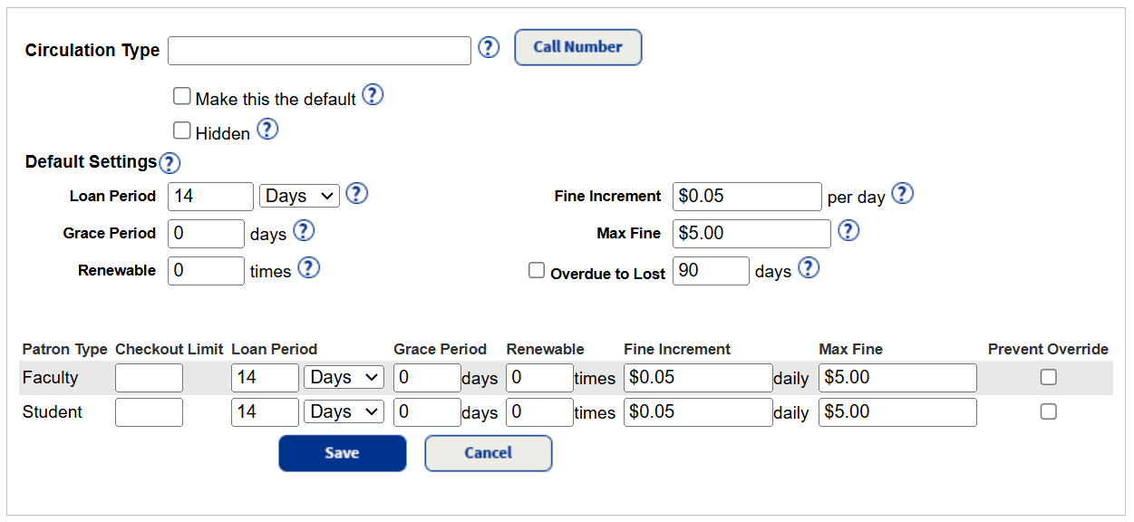Viewport: 1134px width, 522px height.
Task: Open the default Loan Period units dropdown
Action: 299,195
